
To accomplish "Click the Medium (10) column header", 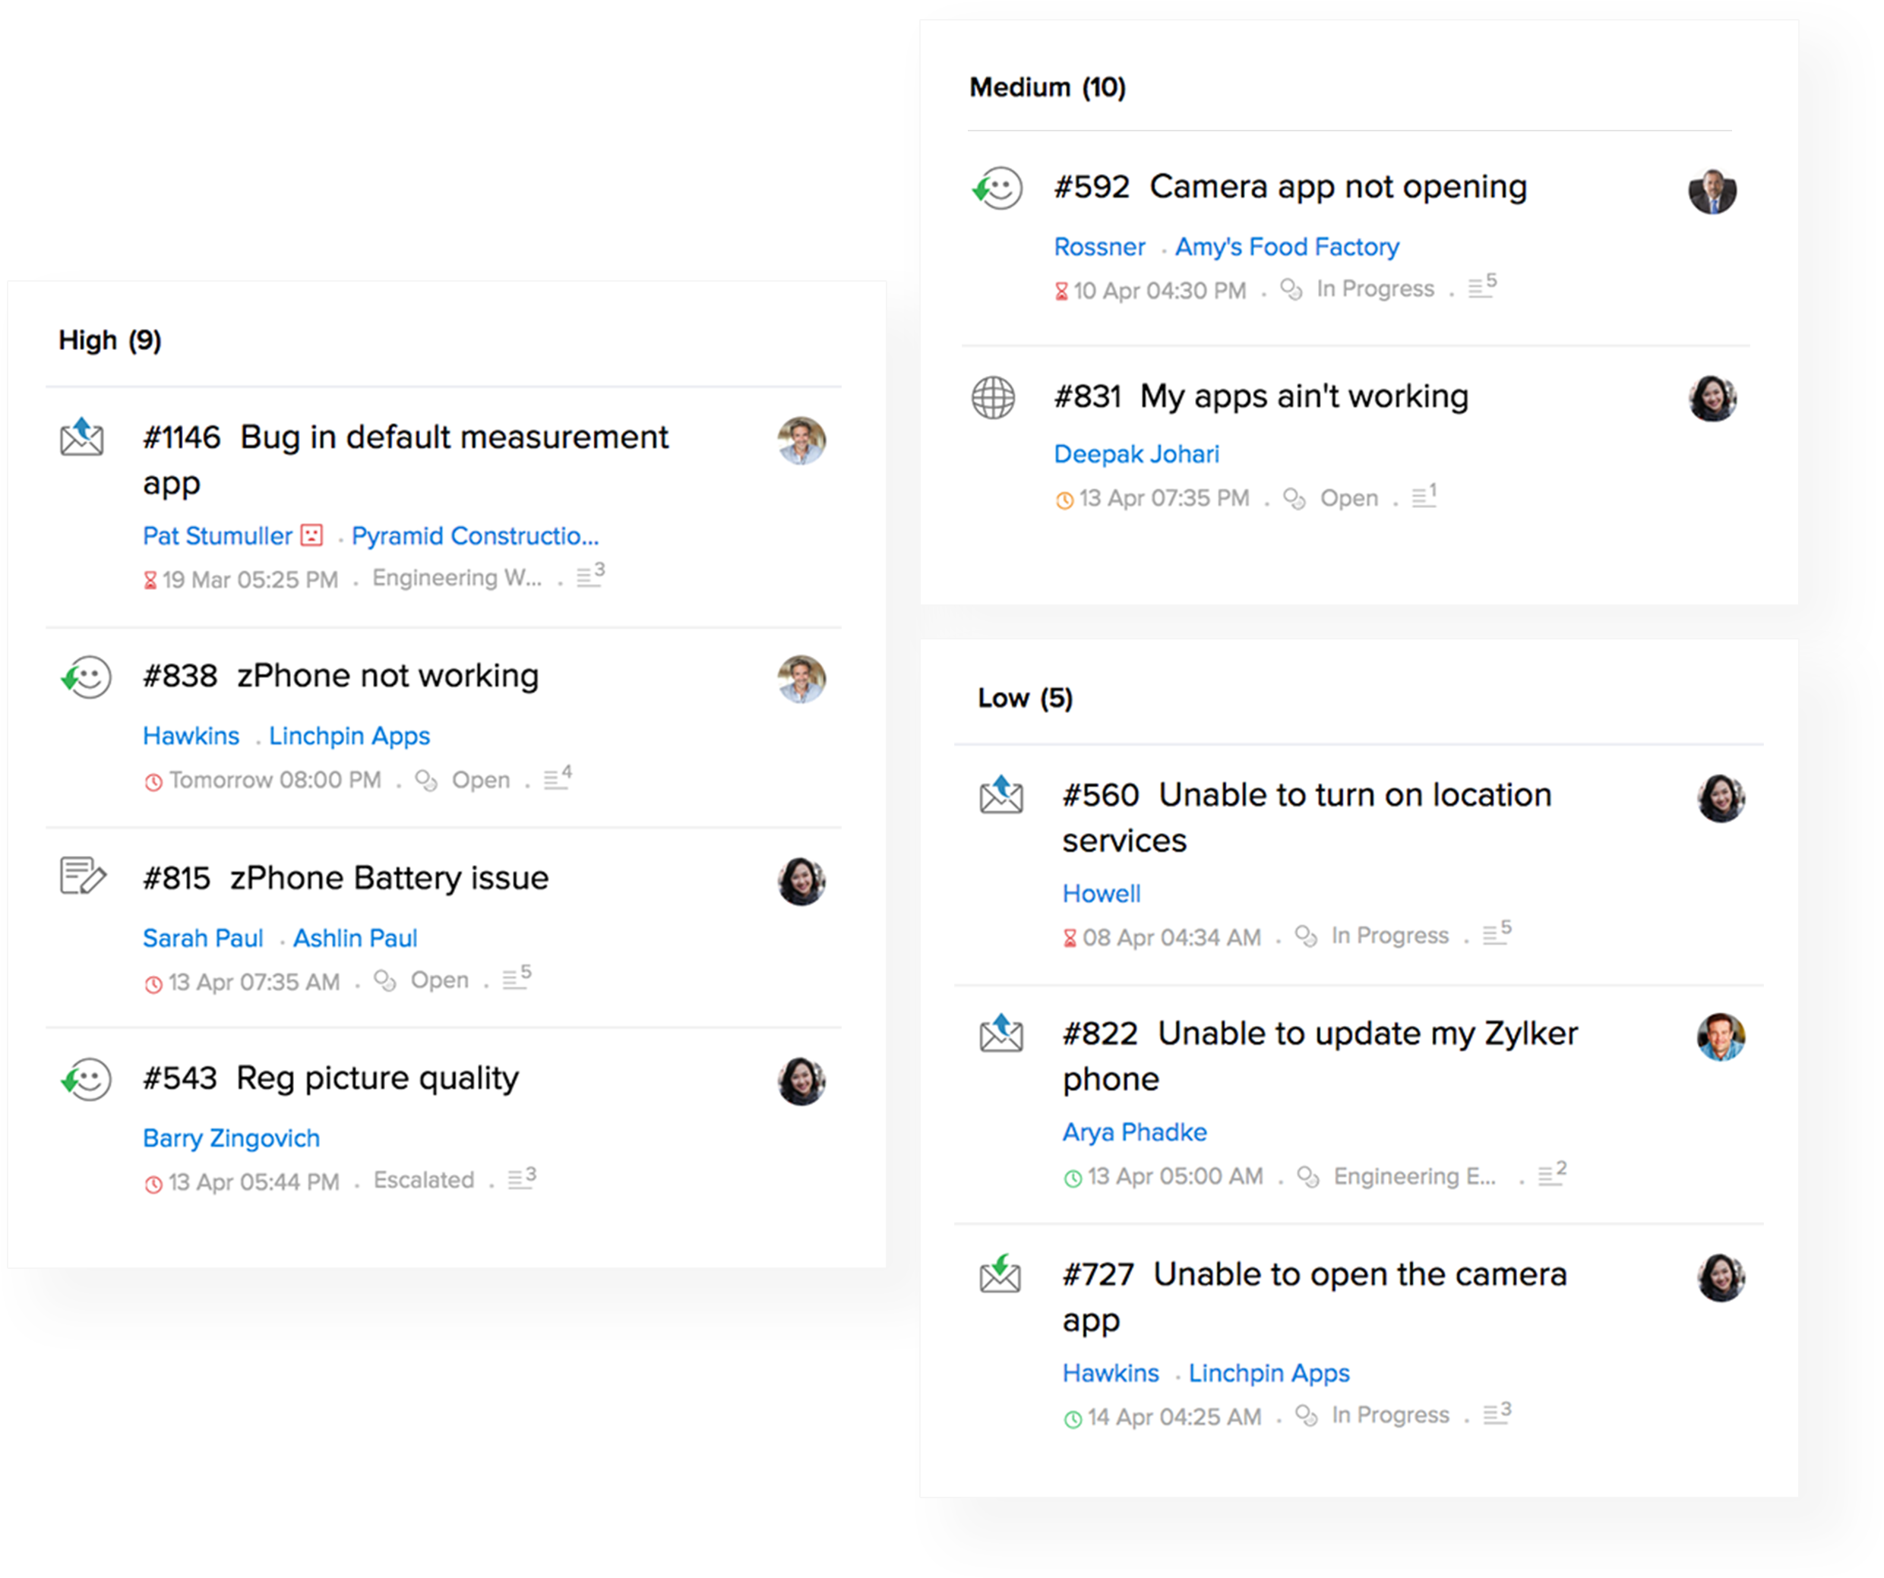I will pyautogui.click(x=1047, y=87).
